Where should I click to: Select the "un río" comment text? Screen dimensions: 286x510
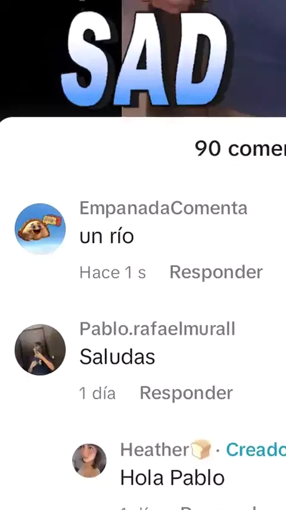pyautogui.click(x=107, y=236)
